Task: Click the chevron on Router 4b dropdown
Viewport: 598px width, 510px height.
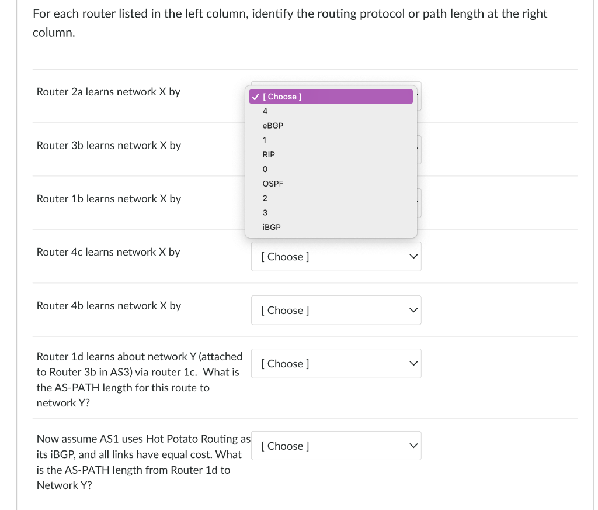Action: 413,310
